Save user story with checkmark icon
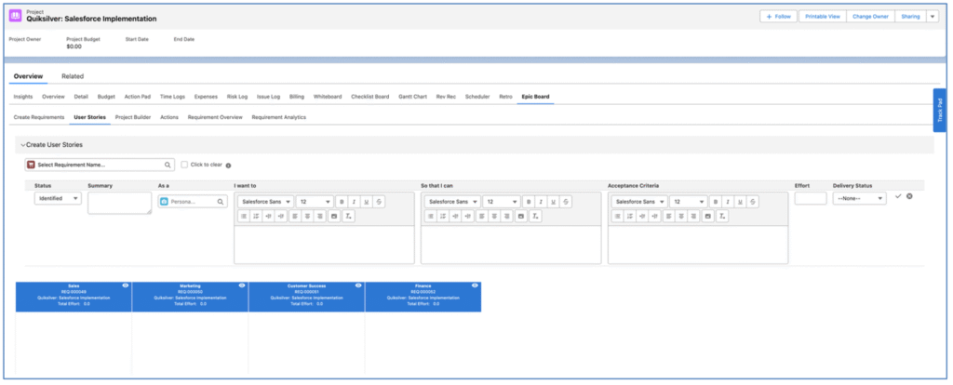 pos(898,196)
